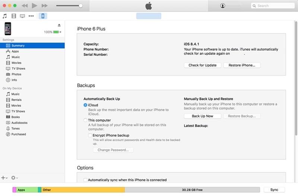Screen dimensions: 298x196
Task: Open Music under Settings
Action: pyautogui.click(x=32, y=57)
